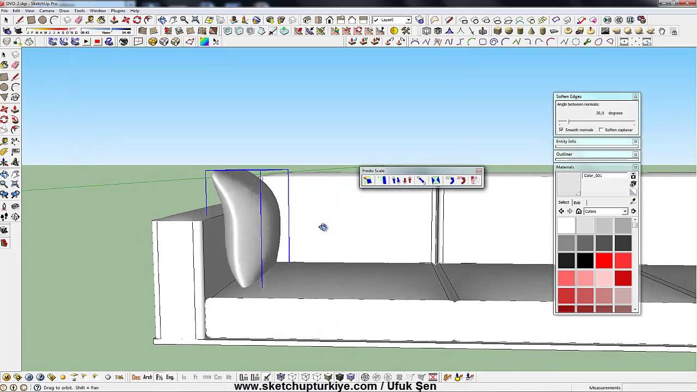Toggle the mm unit button in bottom toolbar

[207, 377]
